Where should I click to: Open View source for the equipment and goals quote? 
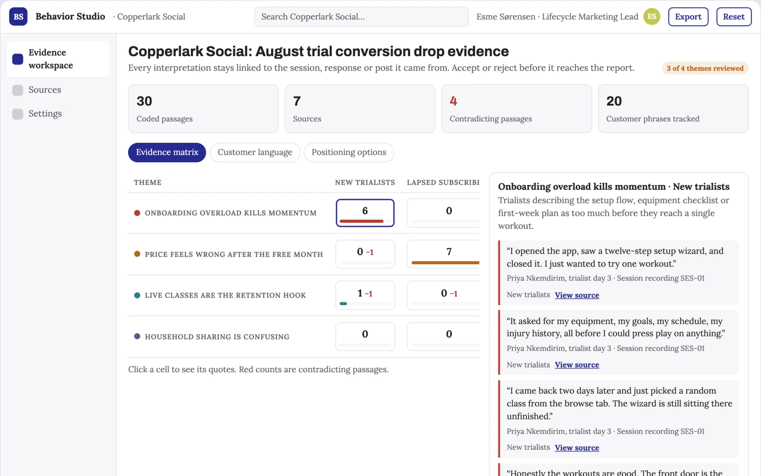click(x=577, y=365)
